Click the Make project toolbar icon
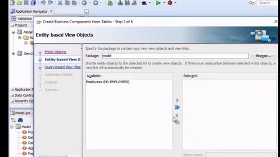The width and height of the screenshot is (280, 157). tap(120, 3)
